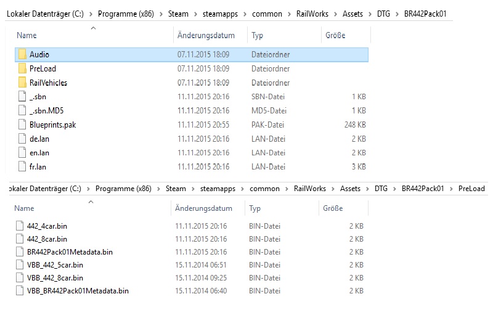
Task: Select the _.sbn file icon
Action: [x=22, y=97]
